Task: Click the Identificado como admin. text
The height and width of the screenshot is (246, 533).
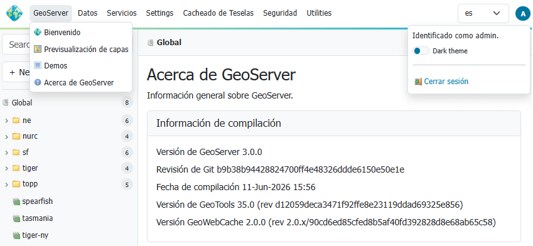Action: [456, 35]
